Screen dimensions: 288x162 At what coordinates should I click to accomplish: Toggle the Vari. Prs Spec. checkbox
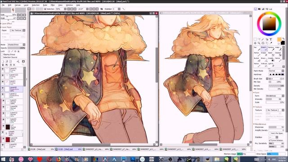coord(270,133)
